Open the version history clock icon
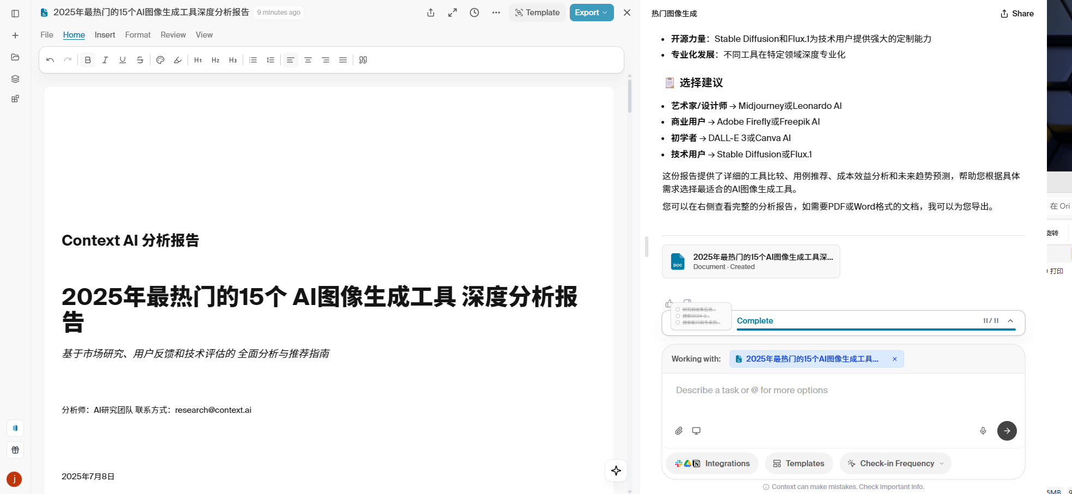Viewport: 1072px width, 494px height. click(474, 13)
